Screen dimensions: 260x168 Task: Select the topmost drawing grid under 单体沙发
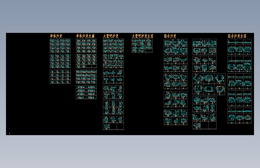click(60, 46)
